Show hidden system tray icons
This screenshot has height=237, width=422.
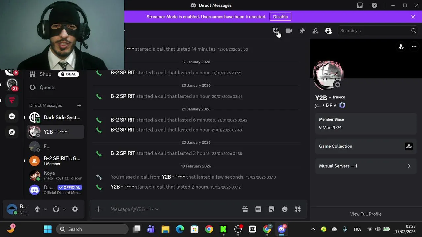pos(313,229)
